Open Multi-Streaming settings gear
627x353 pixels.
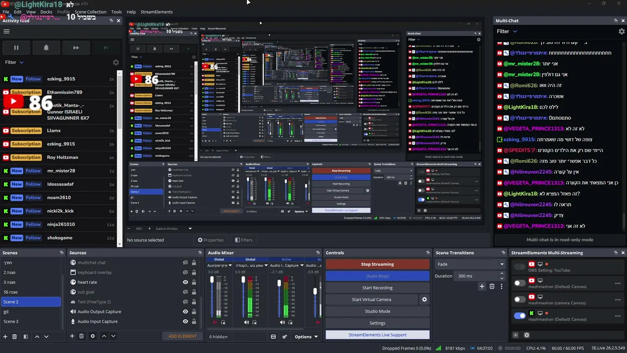coord(527,335)
